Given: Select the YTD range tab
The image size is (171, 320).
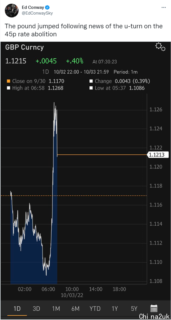Looking at the screenshot, I should pos(95,309).
